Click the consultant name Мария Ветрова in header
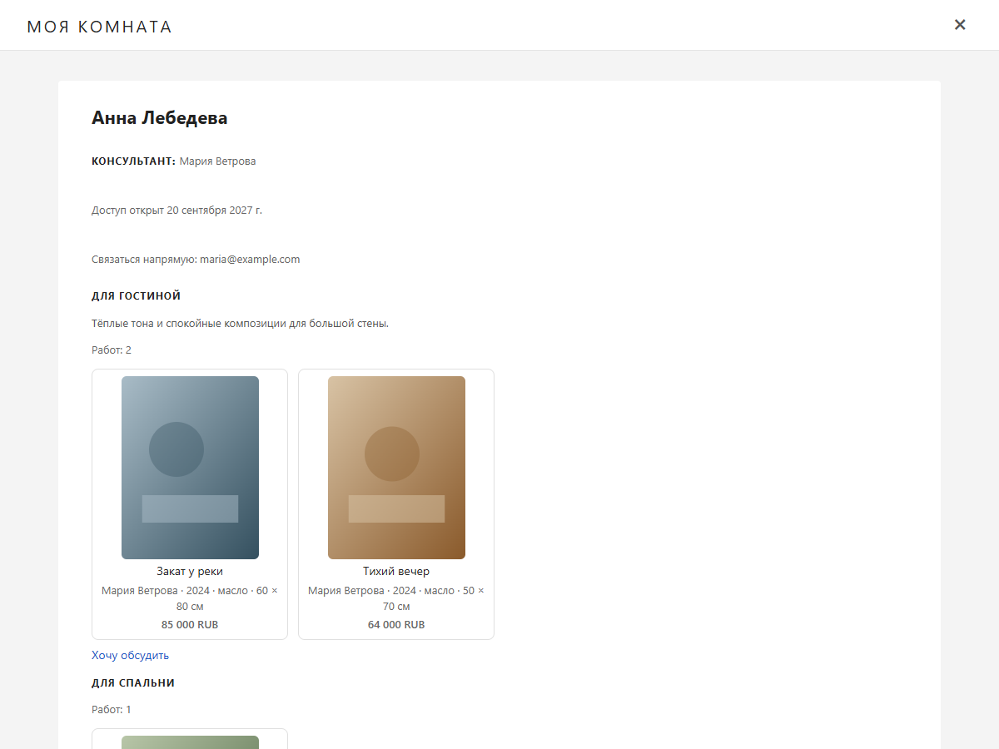This screenshot has width=999, height=749. (x=218, y=161)
